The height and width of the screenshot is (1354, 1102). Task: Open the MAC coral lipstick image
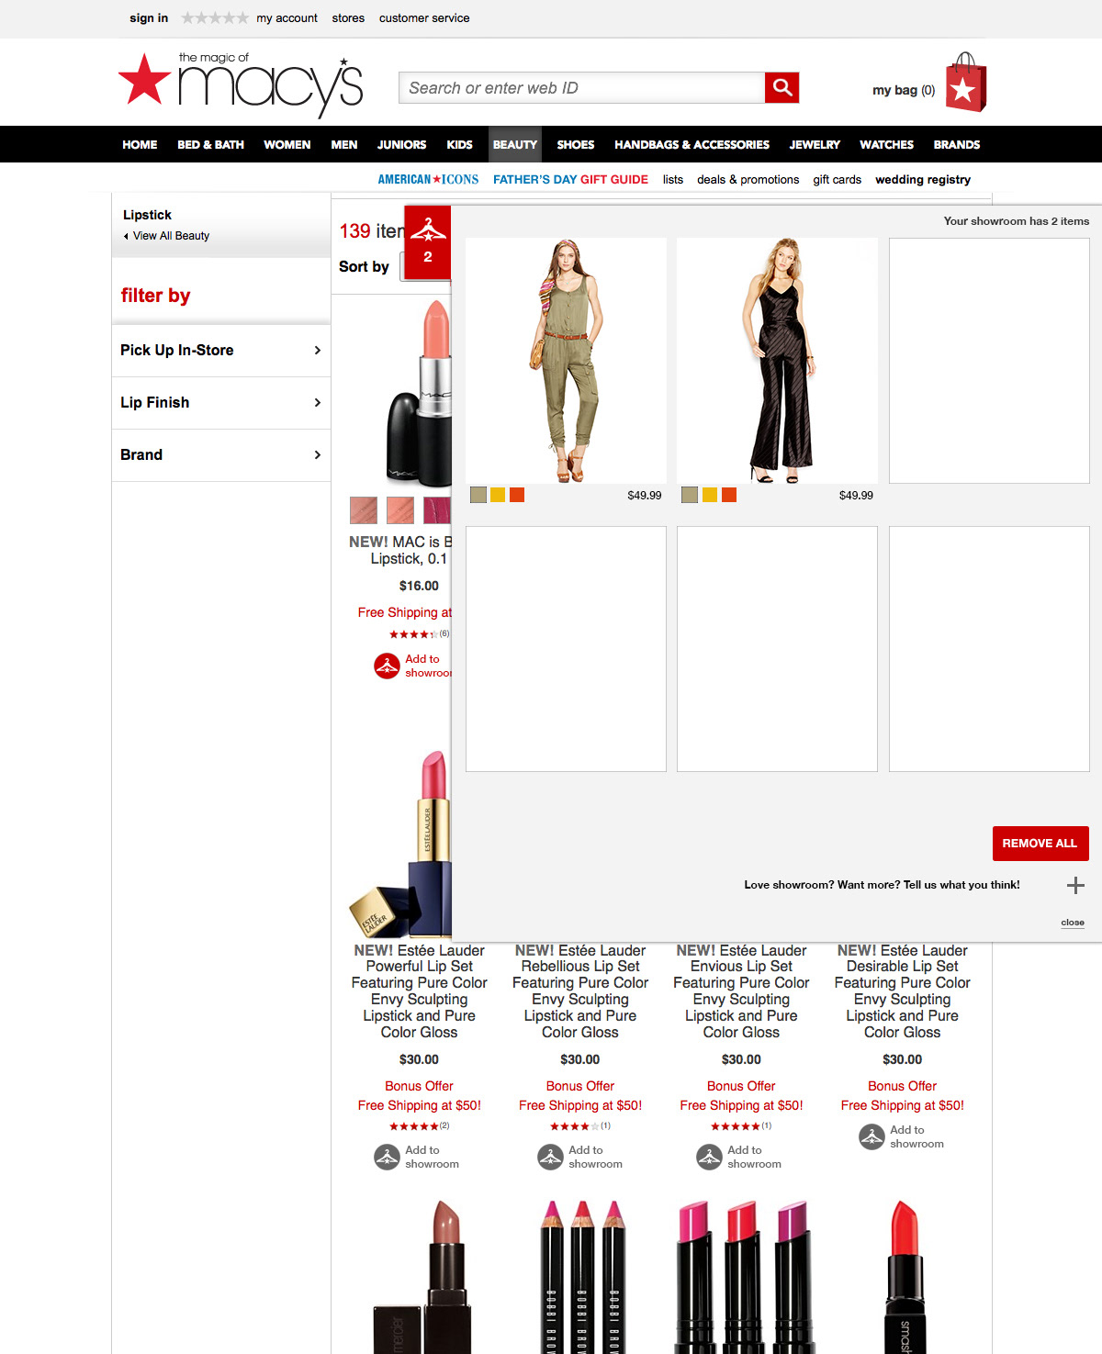click(419, 393)
